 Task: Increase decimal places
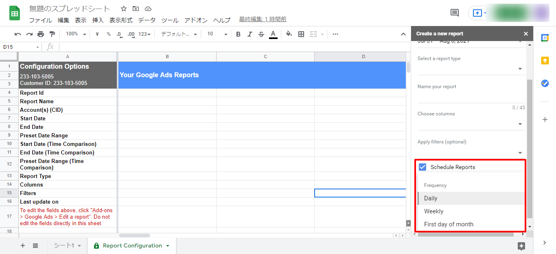tap(131, 34)
